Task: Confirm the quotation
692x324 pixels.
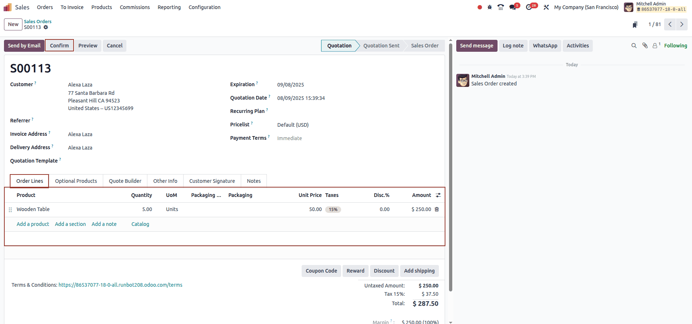Action: pyautogui.click(x=59, y=46)
